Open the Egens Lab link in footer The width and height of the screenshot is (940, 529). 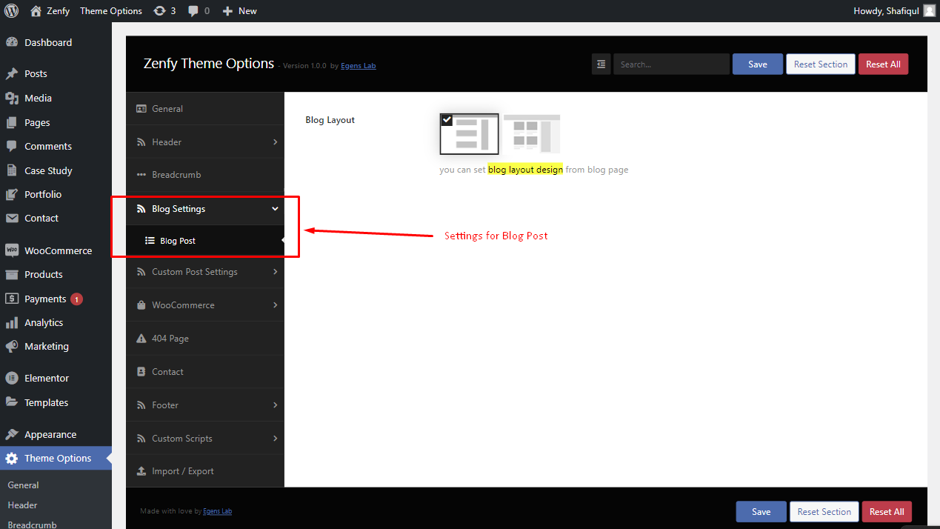tap(217, 511)
